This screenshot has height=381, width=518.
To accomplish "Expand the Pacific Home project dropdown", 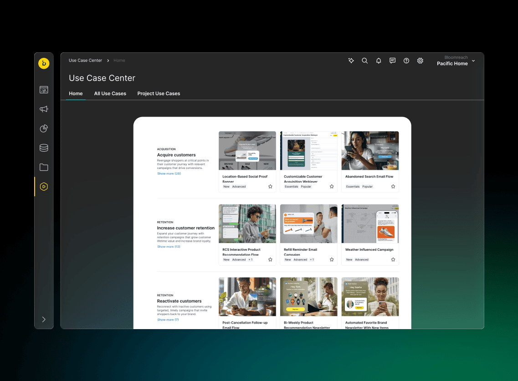I will 473,61.
